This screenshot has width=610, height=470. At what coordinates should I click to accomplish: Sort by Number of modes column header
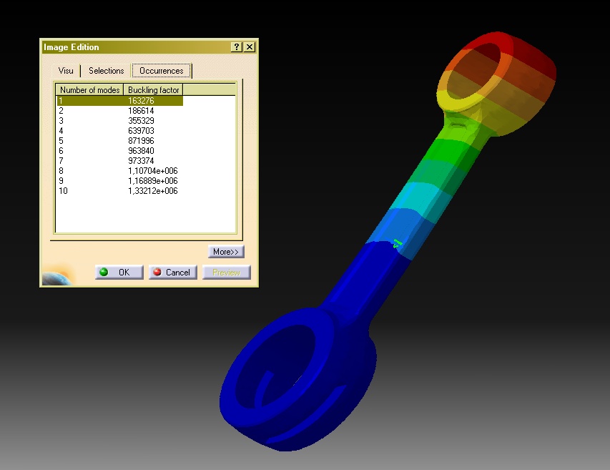[89, 90]
